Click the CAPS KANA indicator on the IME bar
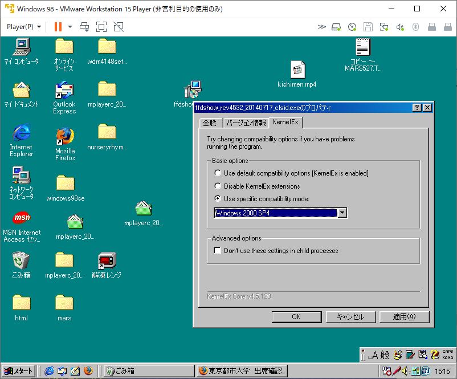The height and width of the screenshot is (379, 457). coord(448,354)
